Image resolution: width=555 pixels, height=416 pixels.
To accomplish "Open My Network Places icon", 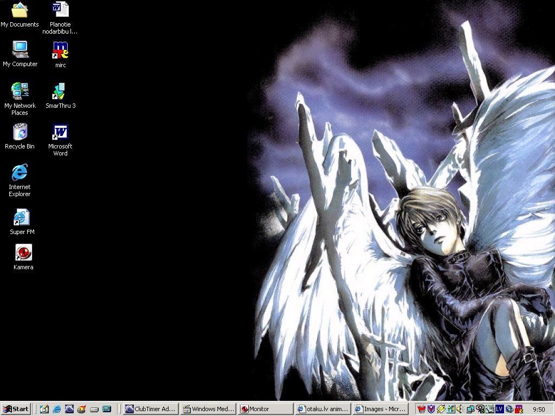I will click(20, 90).
